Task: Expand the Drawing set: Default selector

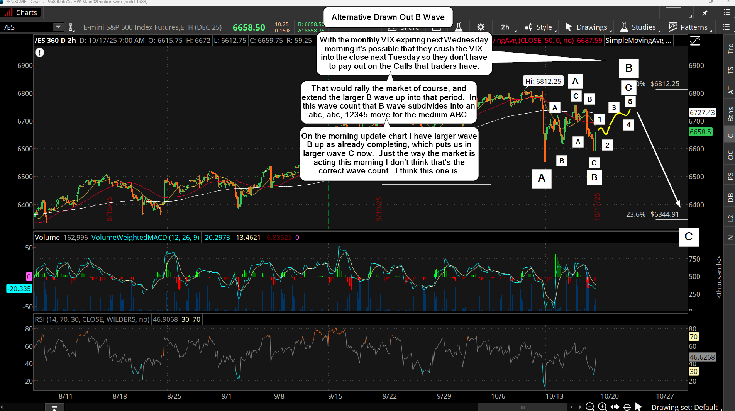Action: 684,407
